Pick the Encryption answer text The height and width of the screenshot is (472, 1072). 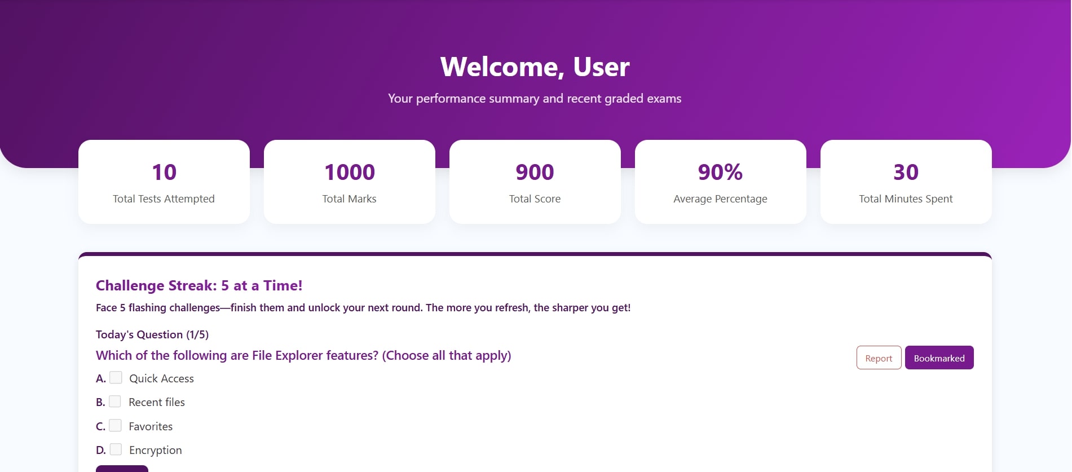click(x=156, y=450)
